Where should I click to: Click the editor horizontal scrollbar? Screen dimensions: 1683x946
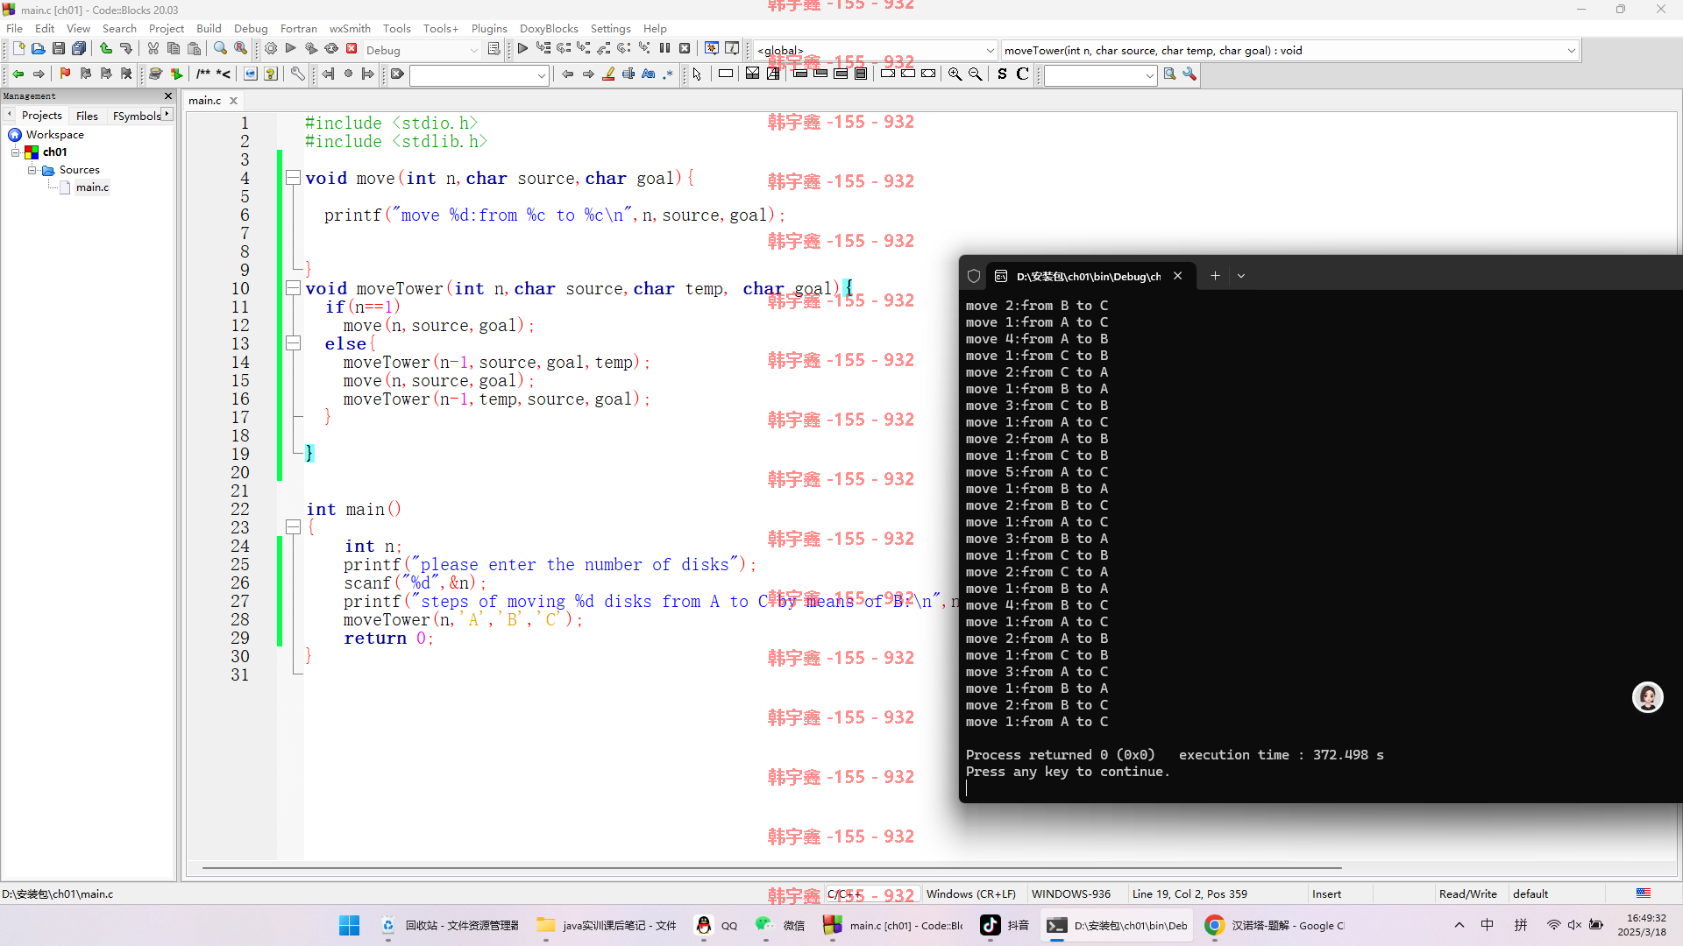[x=771, y=868]
